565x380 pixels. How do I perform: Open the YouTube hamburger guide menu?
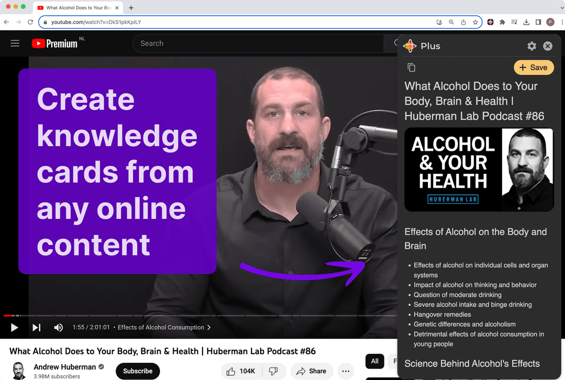[15, 43]
